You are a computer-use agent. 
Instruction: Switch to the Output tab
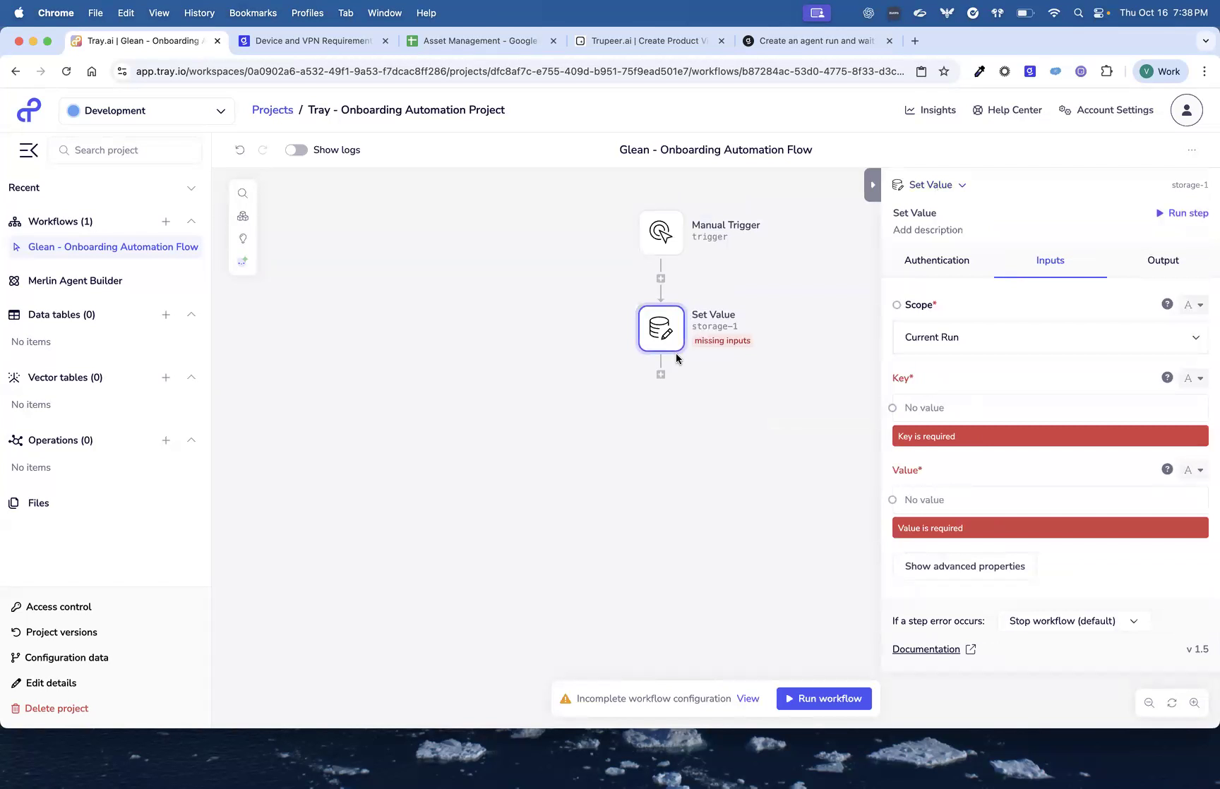[1162, 260]
